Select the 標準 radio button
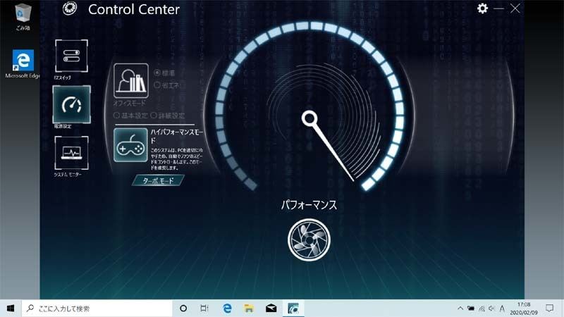The height and width of the screenshot is (317, 564). 157,73
